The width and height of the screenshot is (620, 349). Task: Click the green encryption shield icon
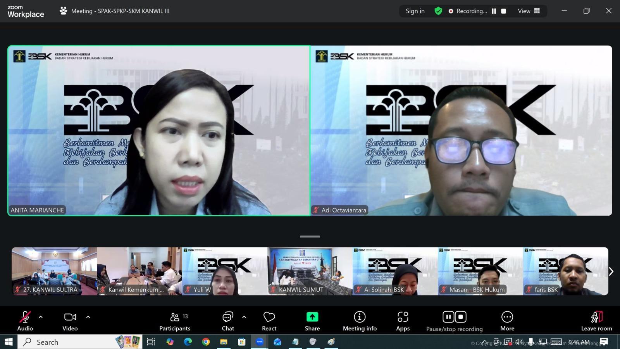click(438, 11)
